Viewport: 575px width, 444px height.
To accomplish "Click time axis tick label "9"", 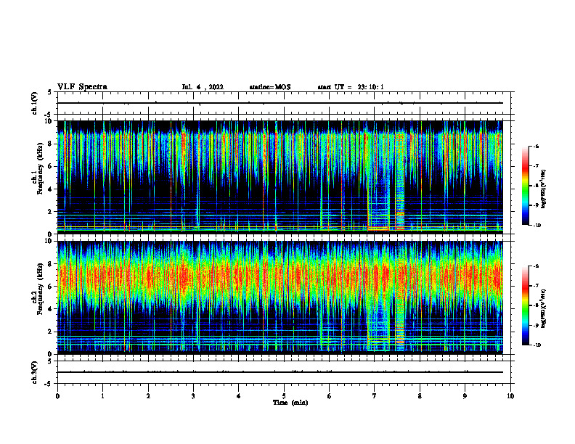I will [465, 396].
